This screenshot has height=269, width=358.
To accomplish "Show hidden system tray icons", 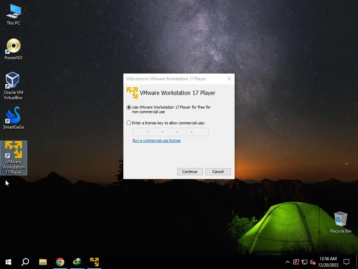I will click(x=288, y=262).
